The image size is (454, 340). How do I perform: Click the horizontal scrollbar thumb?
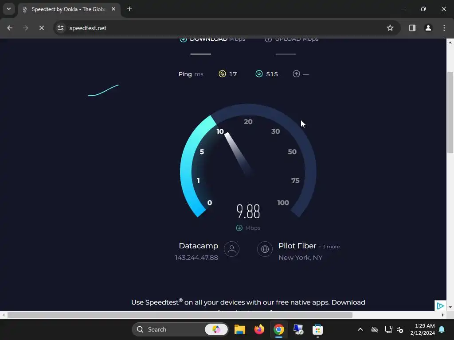(x=180, y=315)
